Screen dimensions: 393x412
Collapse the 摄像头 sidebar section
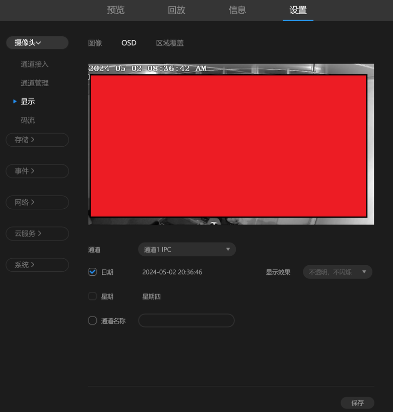(37, 42)
